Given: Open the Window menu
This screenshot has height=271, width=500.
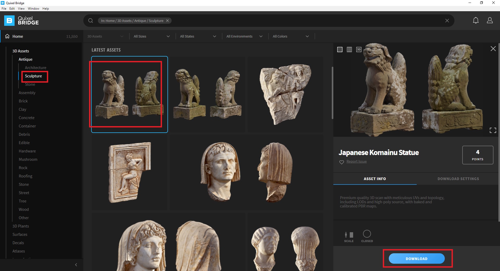Looking at the screenshot, I should click(x=33, y=9).
